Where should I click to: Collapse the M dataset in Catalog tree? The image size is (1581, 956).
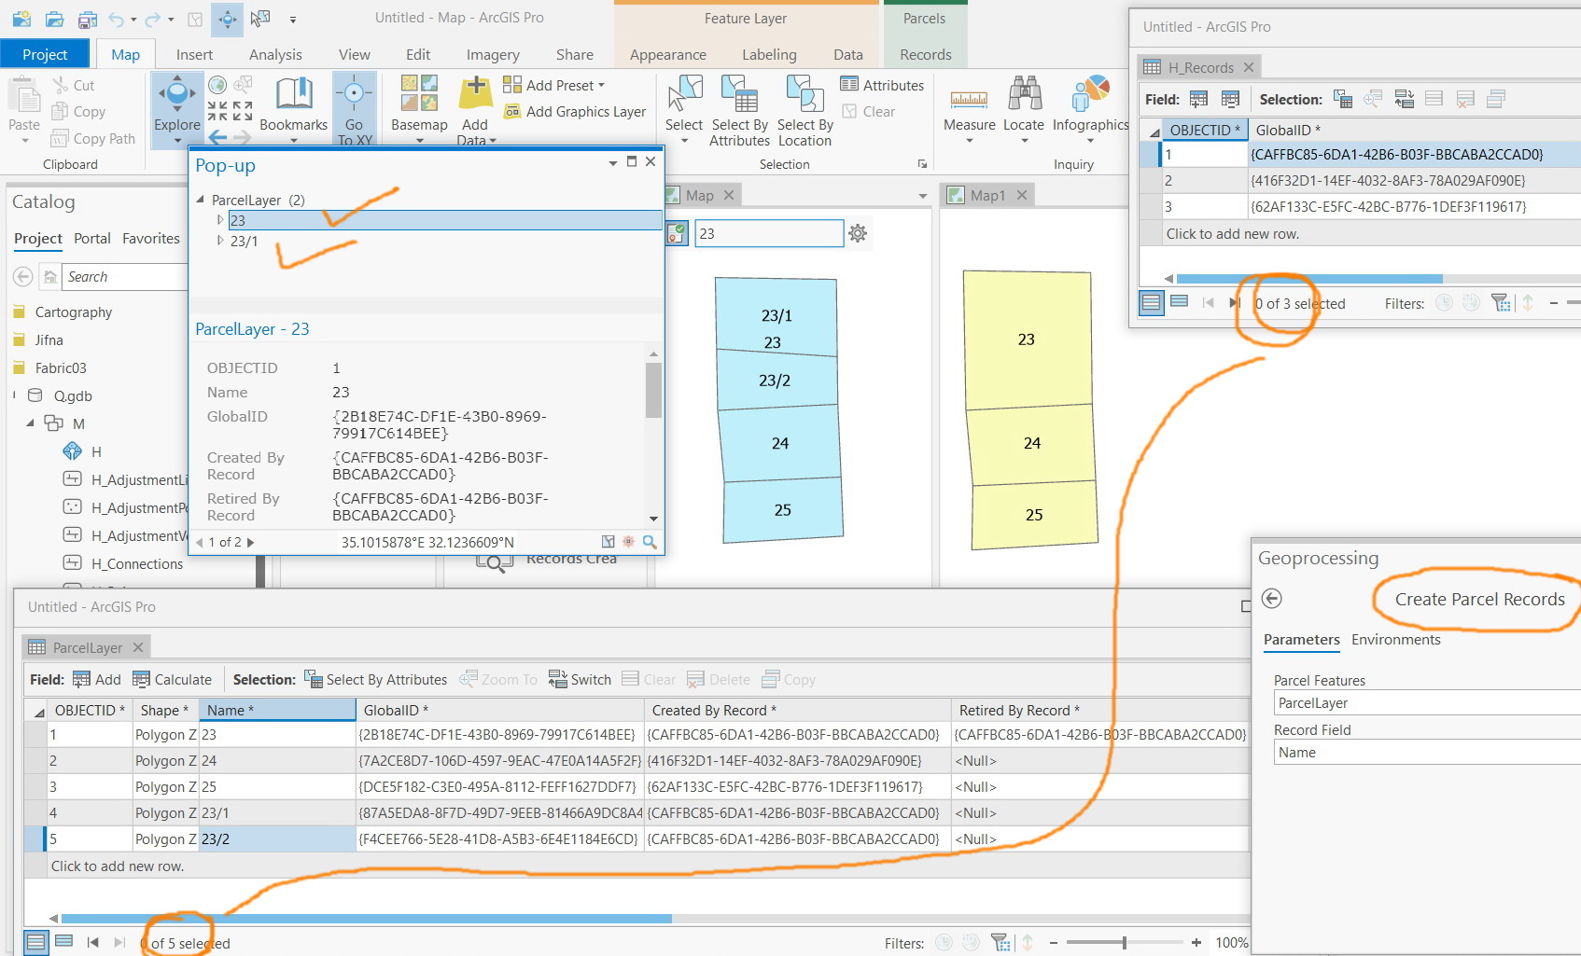30,423
